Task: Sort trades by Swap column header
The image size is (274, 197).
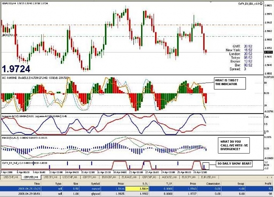Action: [241, 183]
